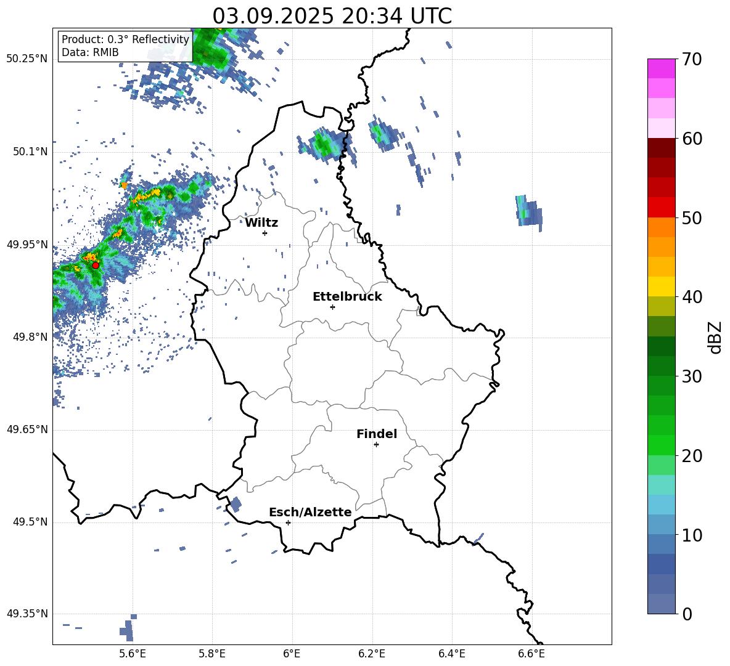
Task: Click the 49.35°N latitude label
Action: click(27, 614)
